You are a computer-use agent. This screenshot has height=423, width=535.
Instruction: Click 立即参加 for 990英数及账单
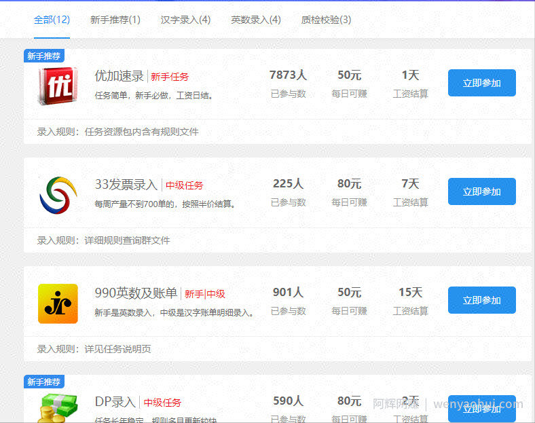[482, 300]
